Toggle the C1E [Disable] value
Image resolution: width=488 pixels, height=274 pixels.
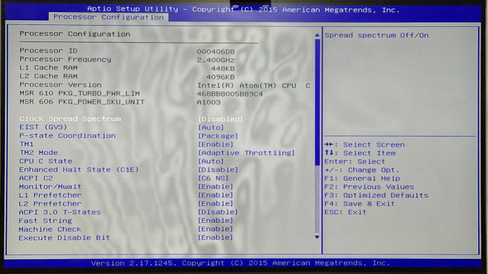click(x=218, y=170)
